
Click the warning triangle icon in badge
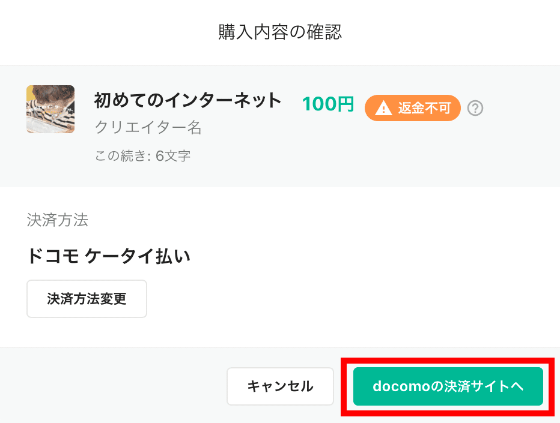click(x=383, y=108)
